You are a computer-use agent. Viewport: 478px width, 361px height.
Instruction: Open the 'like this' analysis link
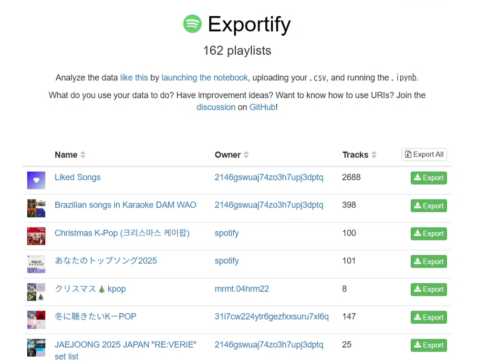[x=134, y=78]
